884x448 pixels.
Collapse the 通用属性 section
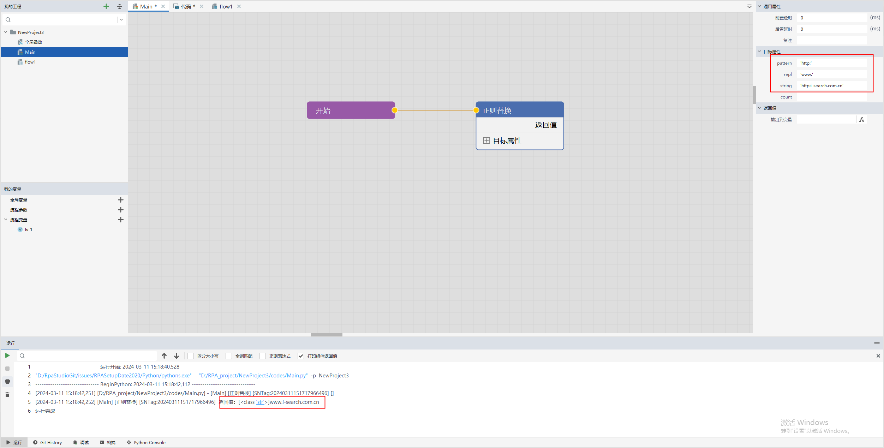click(760, 6)
